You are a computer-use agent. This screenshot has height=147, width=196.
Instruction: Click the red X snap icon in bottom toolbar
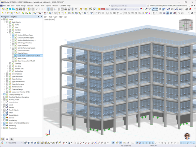pyautogui.click(x=96, y=143)
